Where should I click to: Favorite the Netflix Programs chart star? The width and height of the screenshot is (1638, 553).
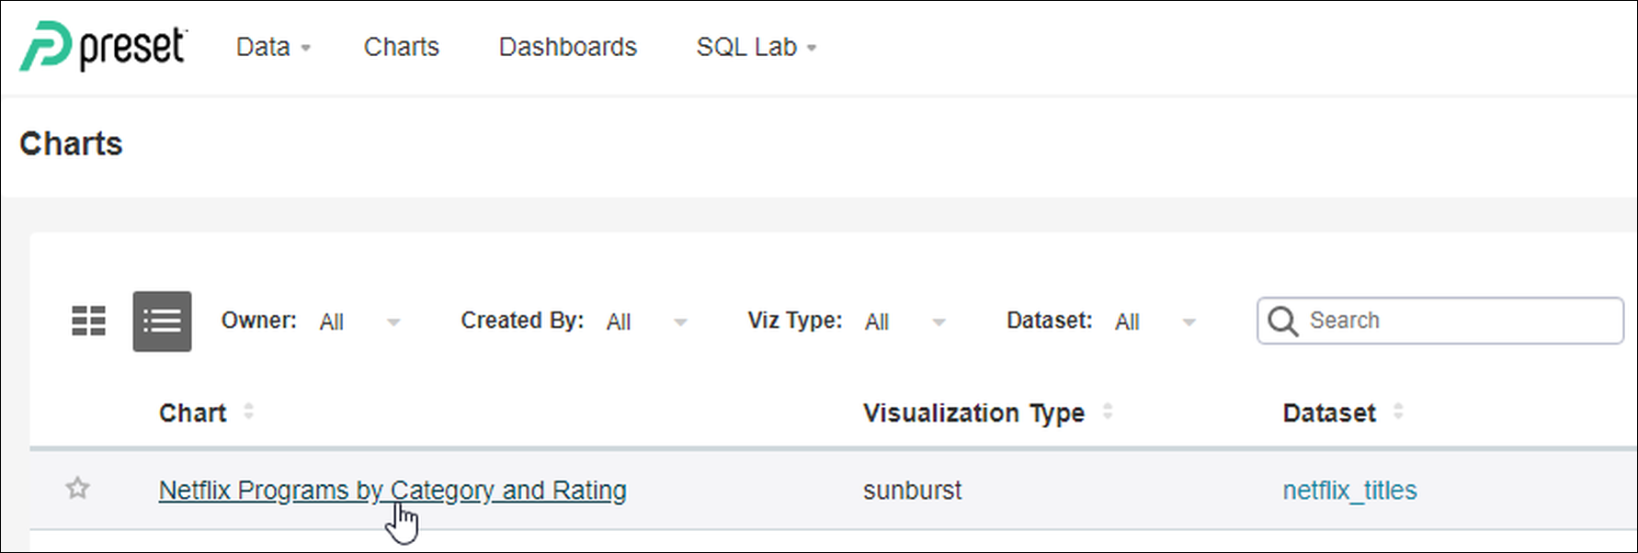click(x=78, y=489)
